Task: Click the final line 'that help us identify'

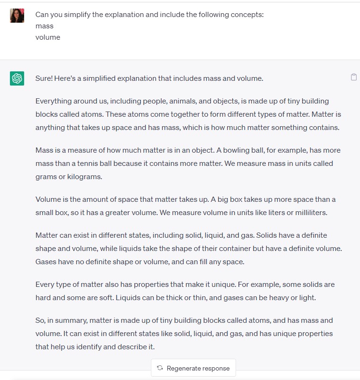Action: (x=95, y=347)
